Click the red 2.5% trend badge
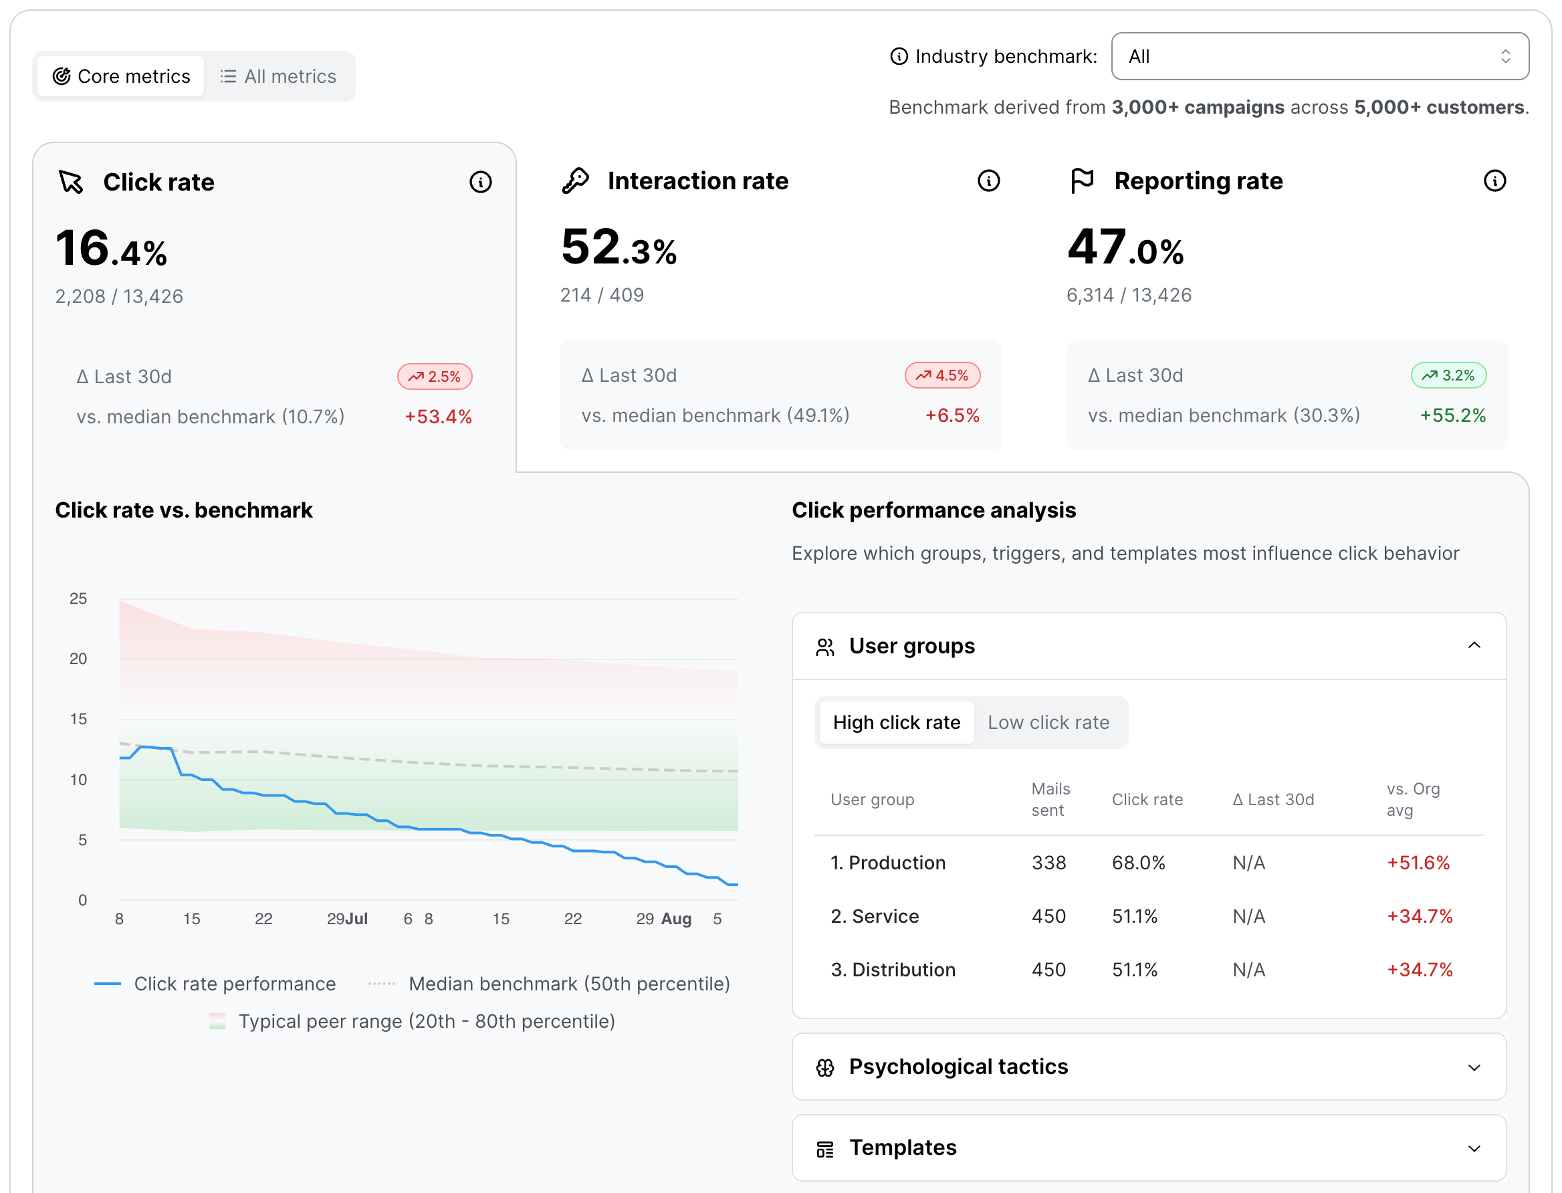The image size is (1562, 1193). (x=435, y=376)
